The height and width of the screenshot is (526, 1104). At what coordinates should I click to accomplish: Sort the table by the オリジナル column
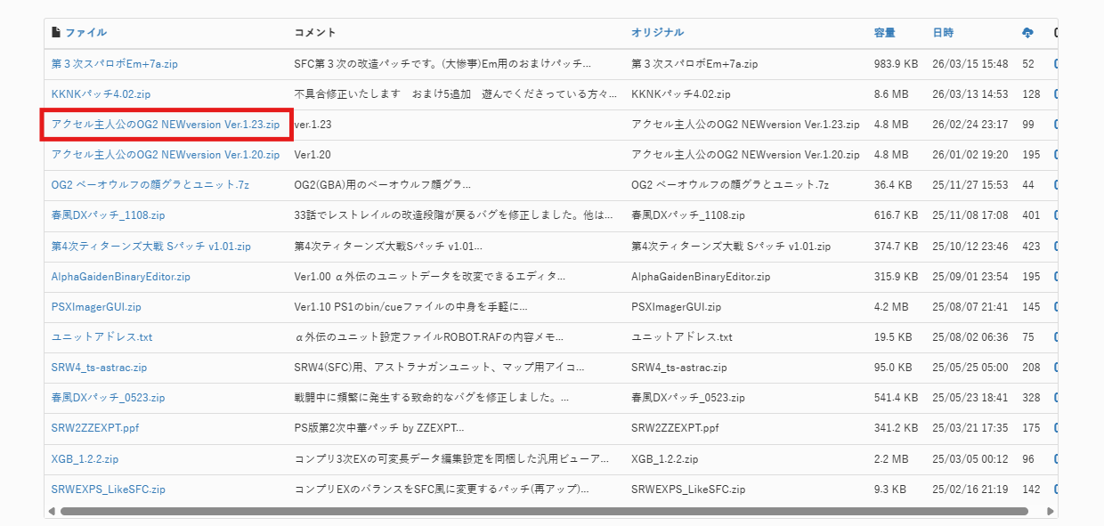[x=655, y=33]
